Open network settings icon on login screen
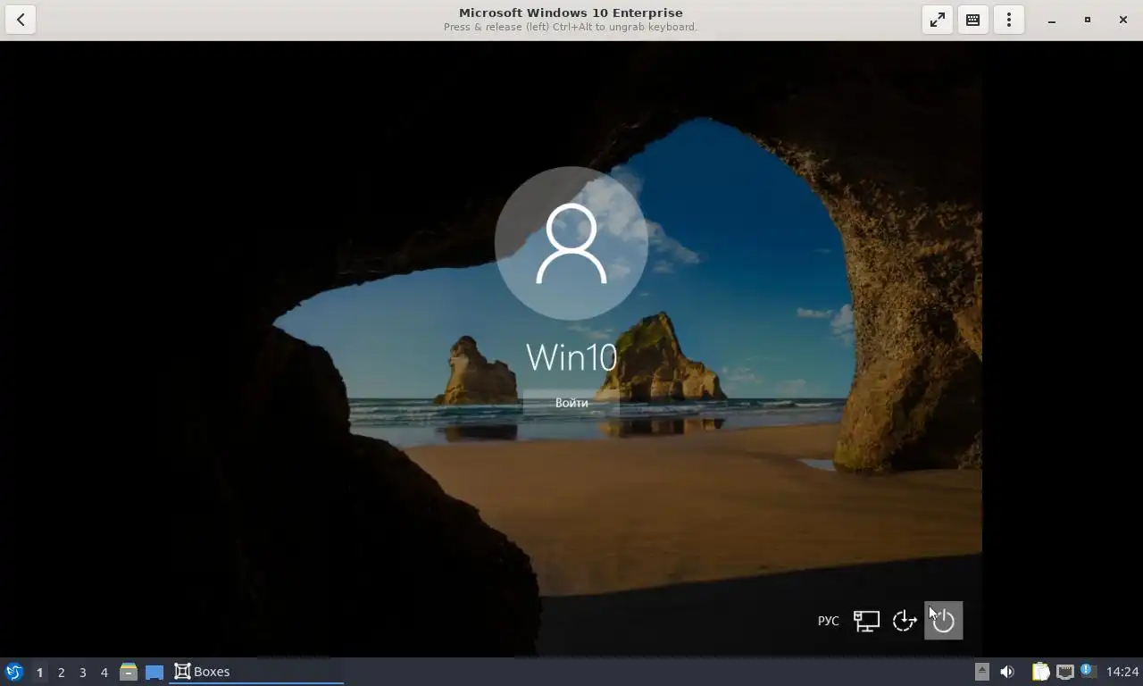Screen dimensions: 1143x686 tap(866, 621)
